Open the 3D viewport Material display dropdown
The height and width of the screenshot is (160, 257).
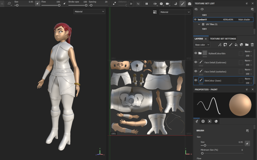tap(89, 12)
